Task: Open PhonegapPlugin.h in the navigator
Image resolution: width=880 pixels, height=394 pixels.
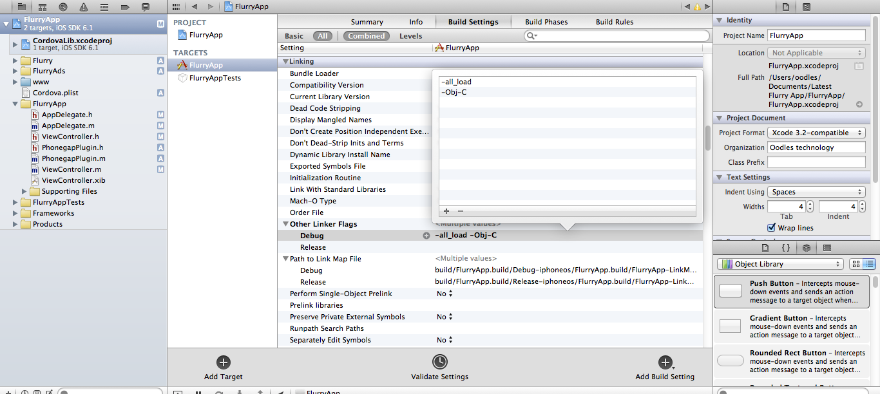Action: (73, 148)
